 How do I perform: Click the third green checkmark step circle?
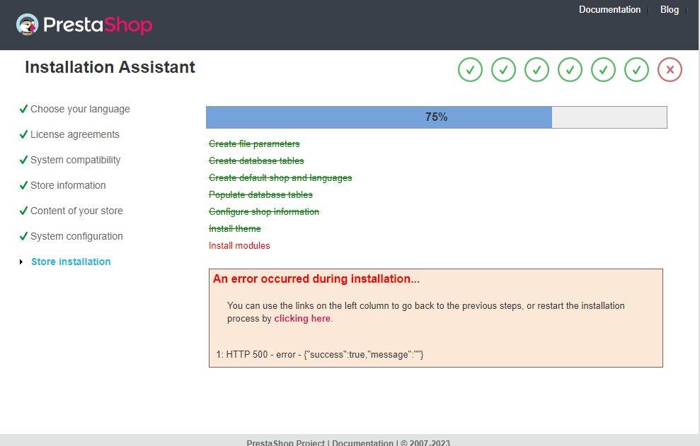pyautogui.click(x=537, y=69)
